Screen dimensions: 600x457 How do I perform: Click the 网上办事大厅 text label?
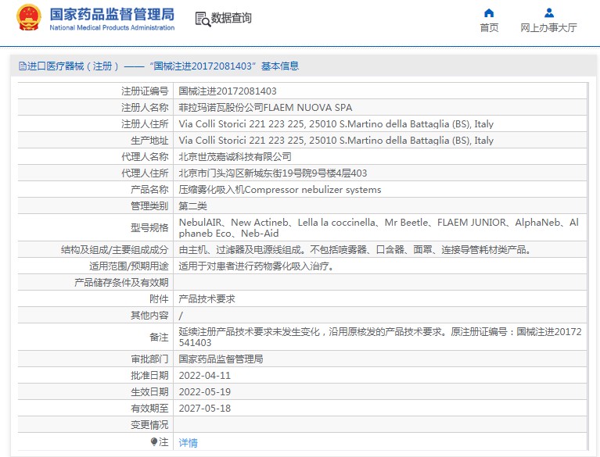click(548, 28)
